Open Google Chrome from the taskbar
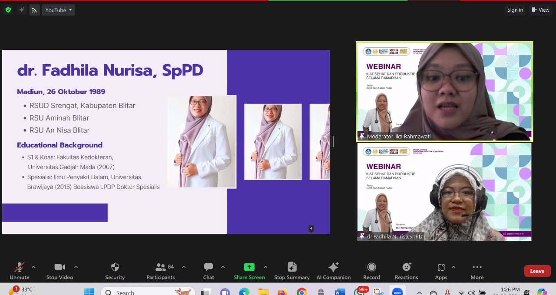 point(301,292)
